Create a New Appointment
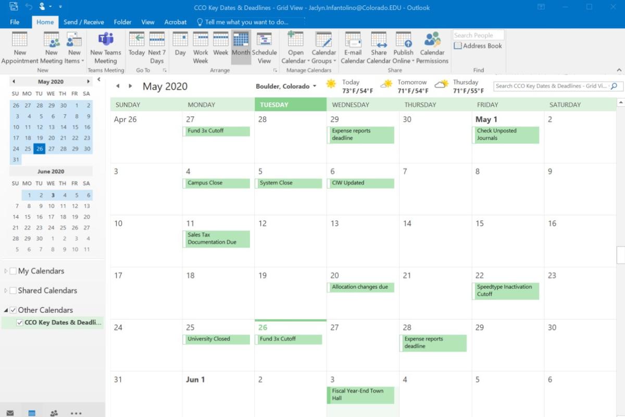The height and width of the screenshot is (417, 625). (x=20, y=48)
